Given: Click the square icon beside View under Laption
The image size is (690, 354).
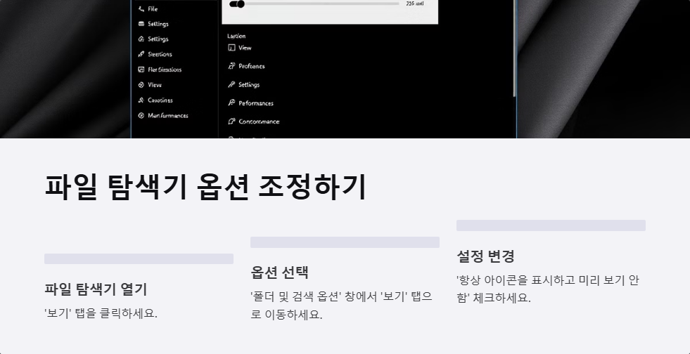Looking at the screenshot, I should coord(231,48).
